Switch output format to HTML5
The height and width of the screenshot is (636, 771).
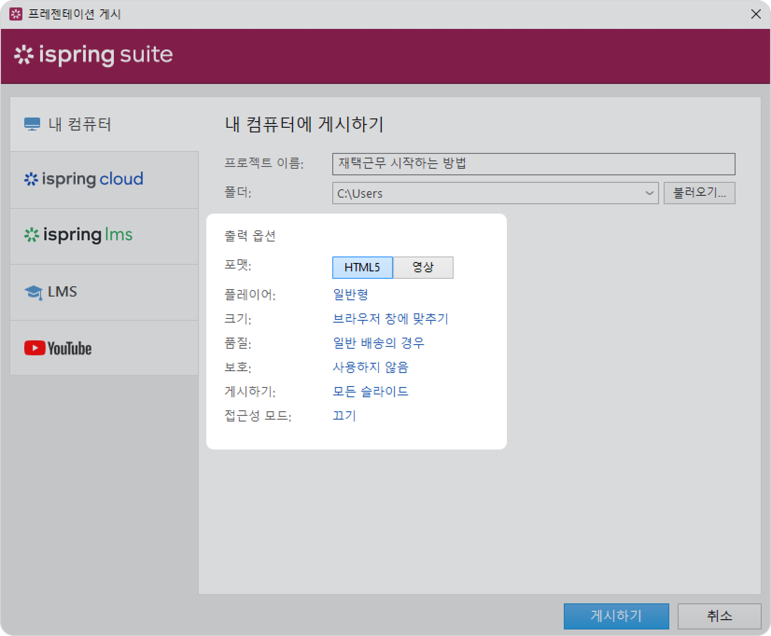coord(362,268)
